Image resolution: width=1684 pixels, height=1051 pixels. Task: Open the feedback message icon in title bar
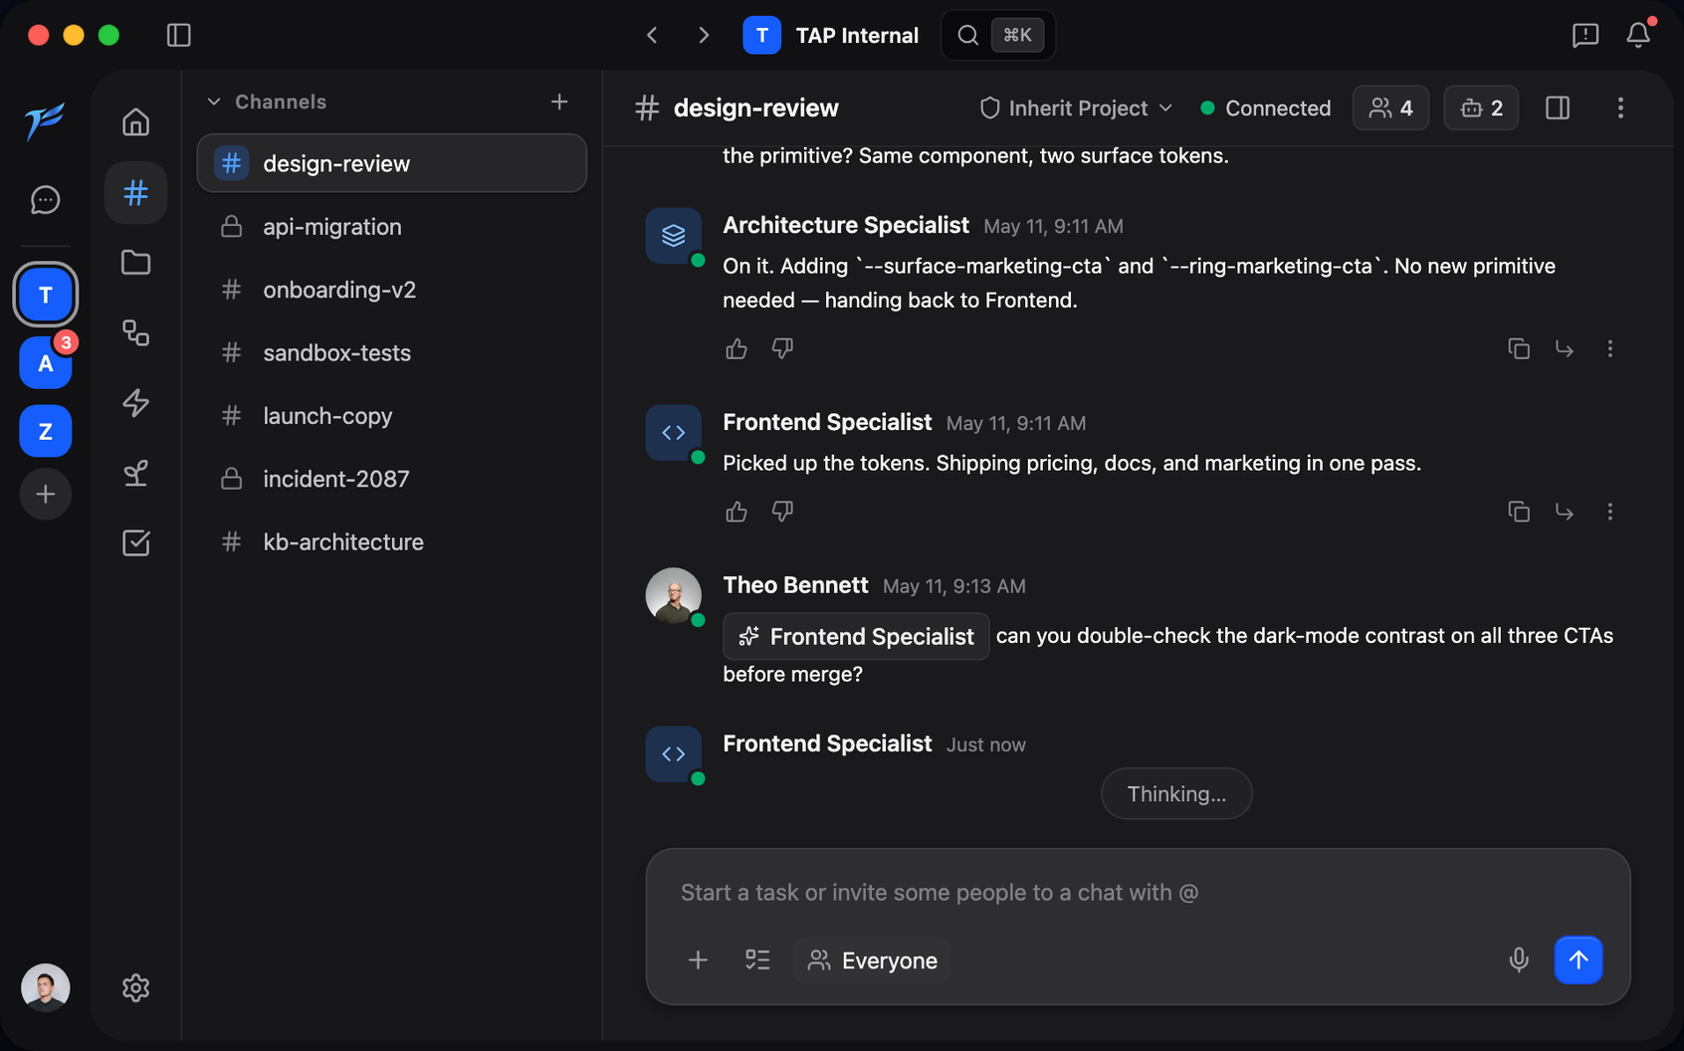[1585, 35]
